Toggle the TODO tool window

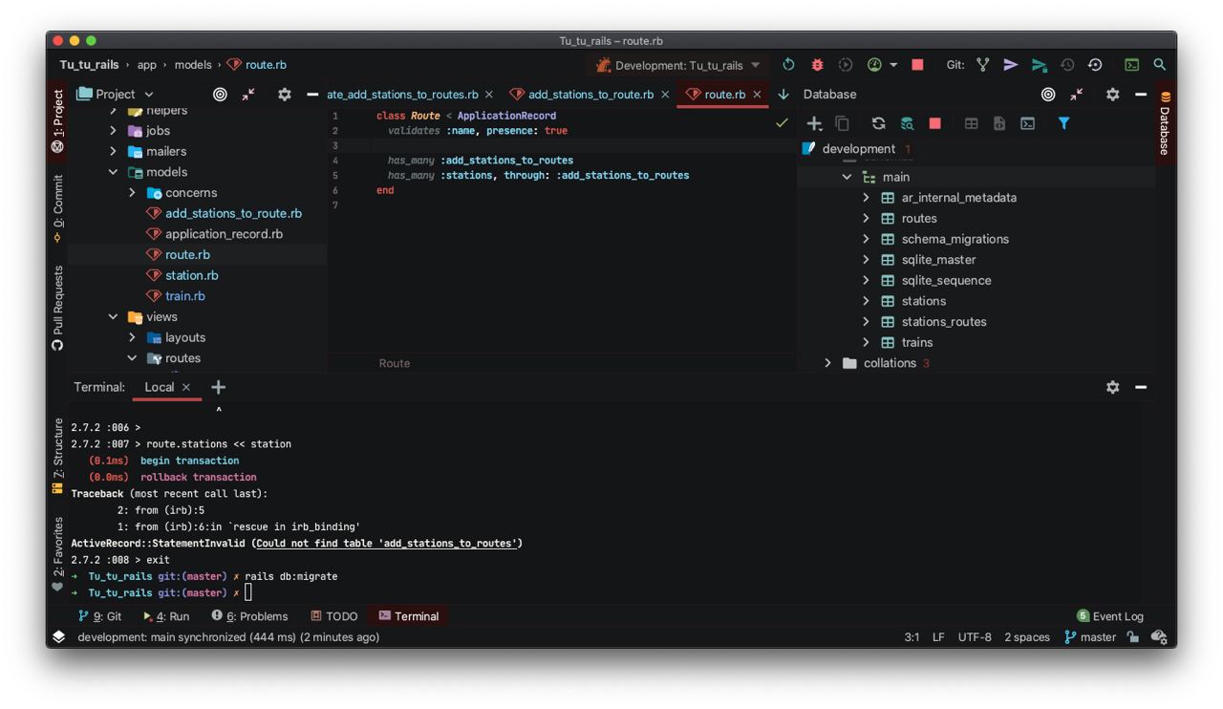pyautogui.click(x=334, y=616)
